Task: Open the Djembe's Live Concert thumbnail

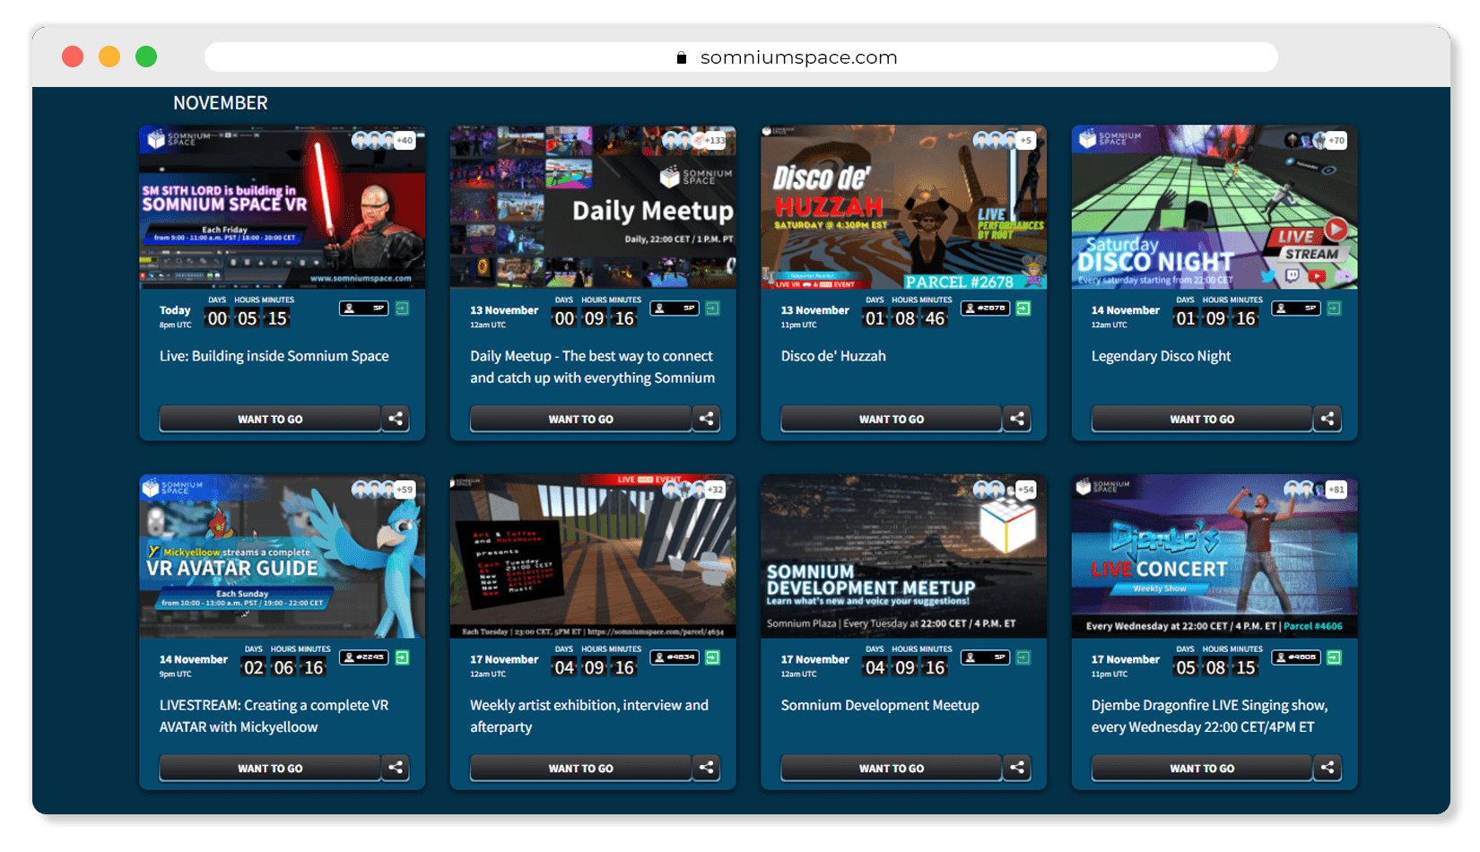Action: [1214, 556]
